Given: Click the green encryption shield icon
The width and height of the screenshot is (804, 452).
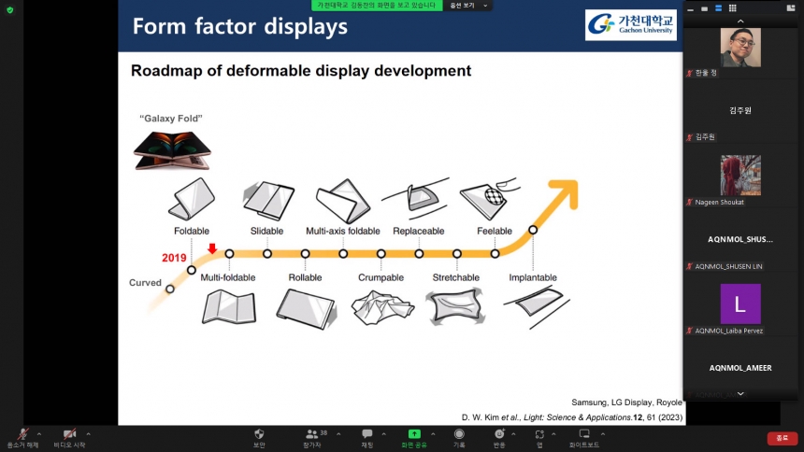Looking at the screenshot, I should point(10,9).
